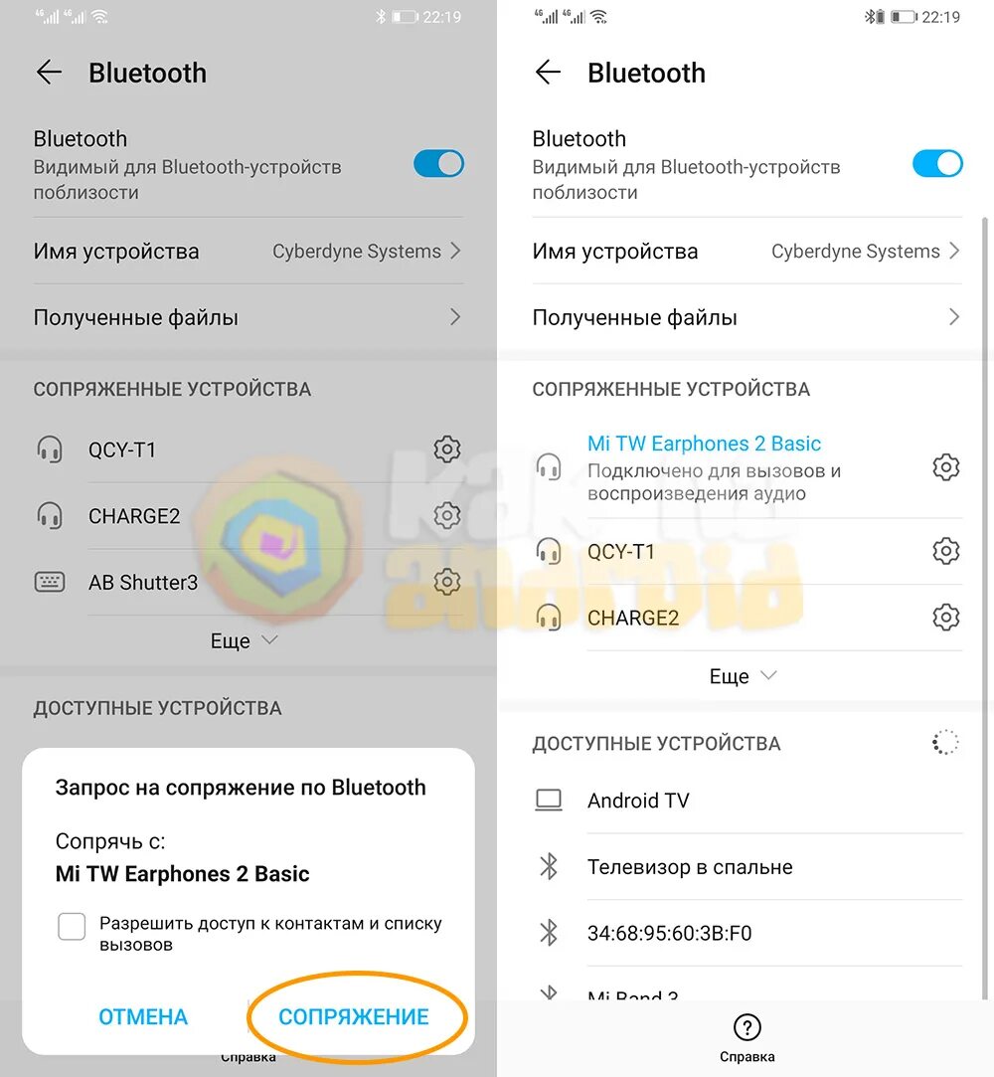
Task: Cancel pairing with the ОТМЕНА button
Action: [x=142, y=1016]
